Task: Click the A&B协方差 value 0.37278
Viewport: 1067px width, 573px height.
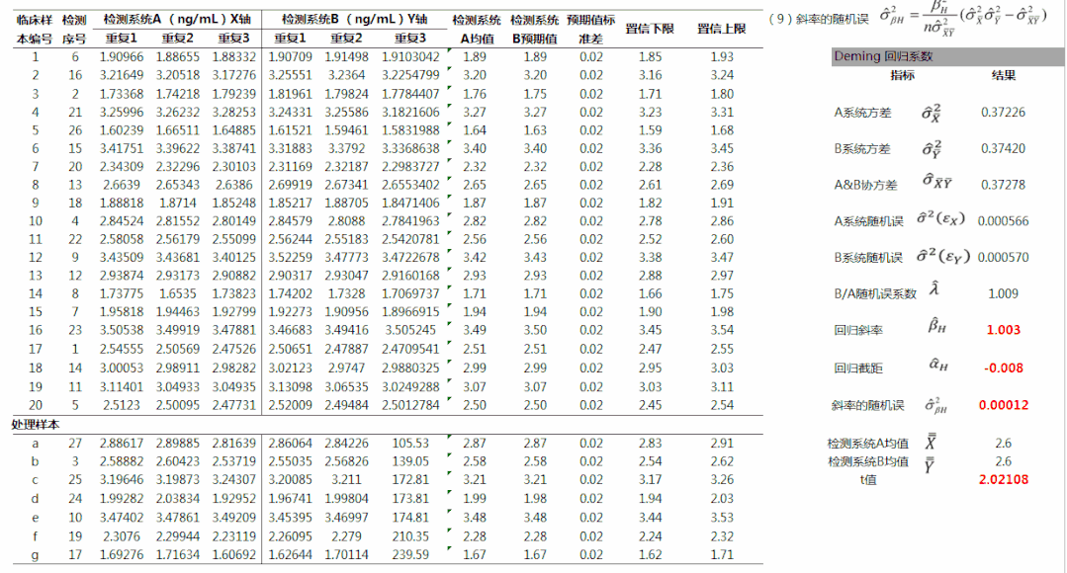Action: coord(1003,185)
